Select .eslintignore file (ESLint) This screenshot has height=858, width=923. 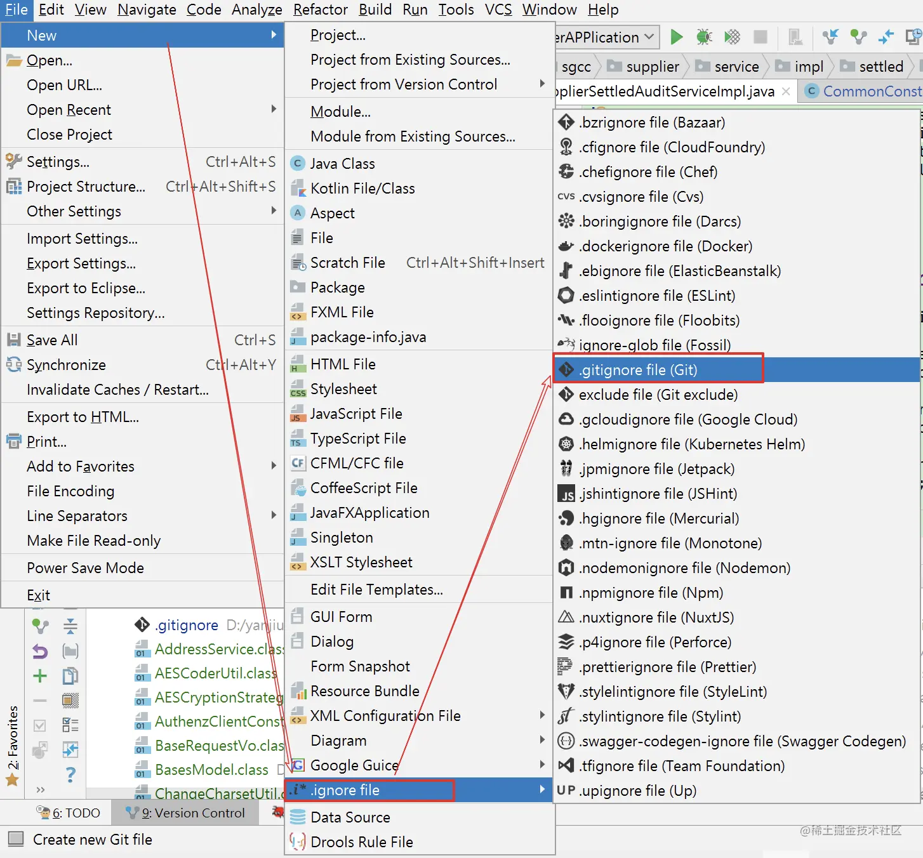(x=738, y=296)
